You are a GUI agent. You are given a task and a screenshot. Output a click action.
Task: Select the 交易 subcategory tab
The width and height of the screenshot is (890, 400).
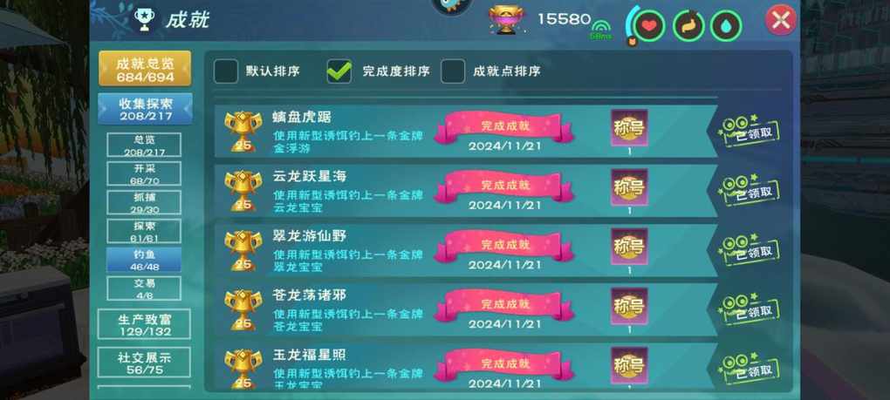[x=144, y=288]
